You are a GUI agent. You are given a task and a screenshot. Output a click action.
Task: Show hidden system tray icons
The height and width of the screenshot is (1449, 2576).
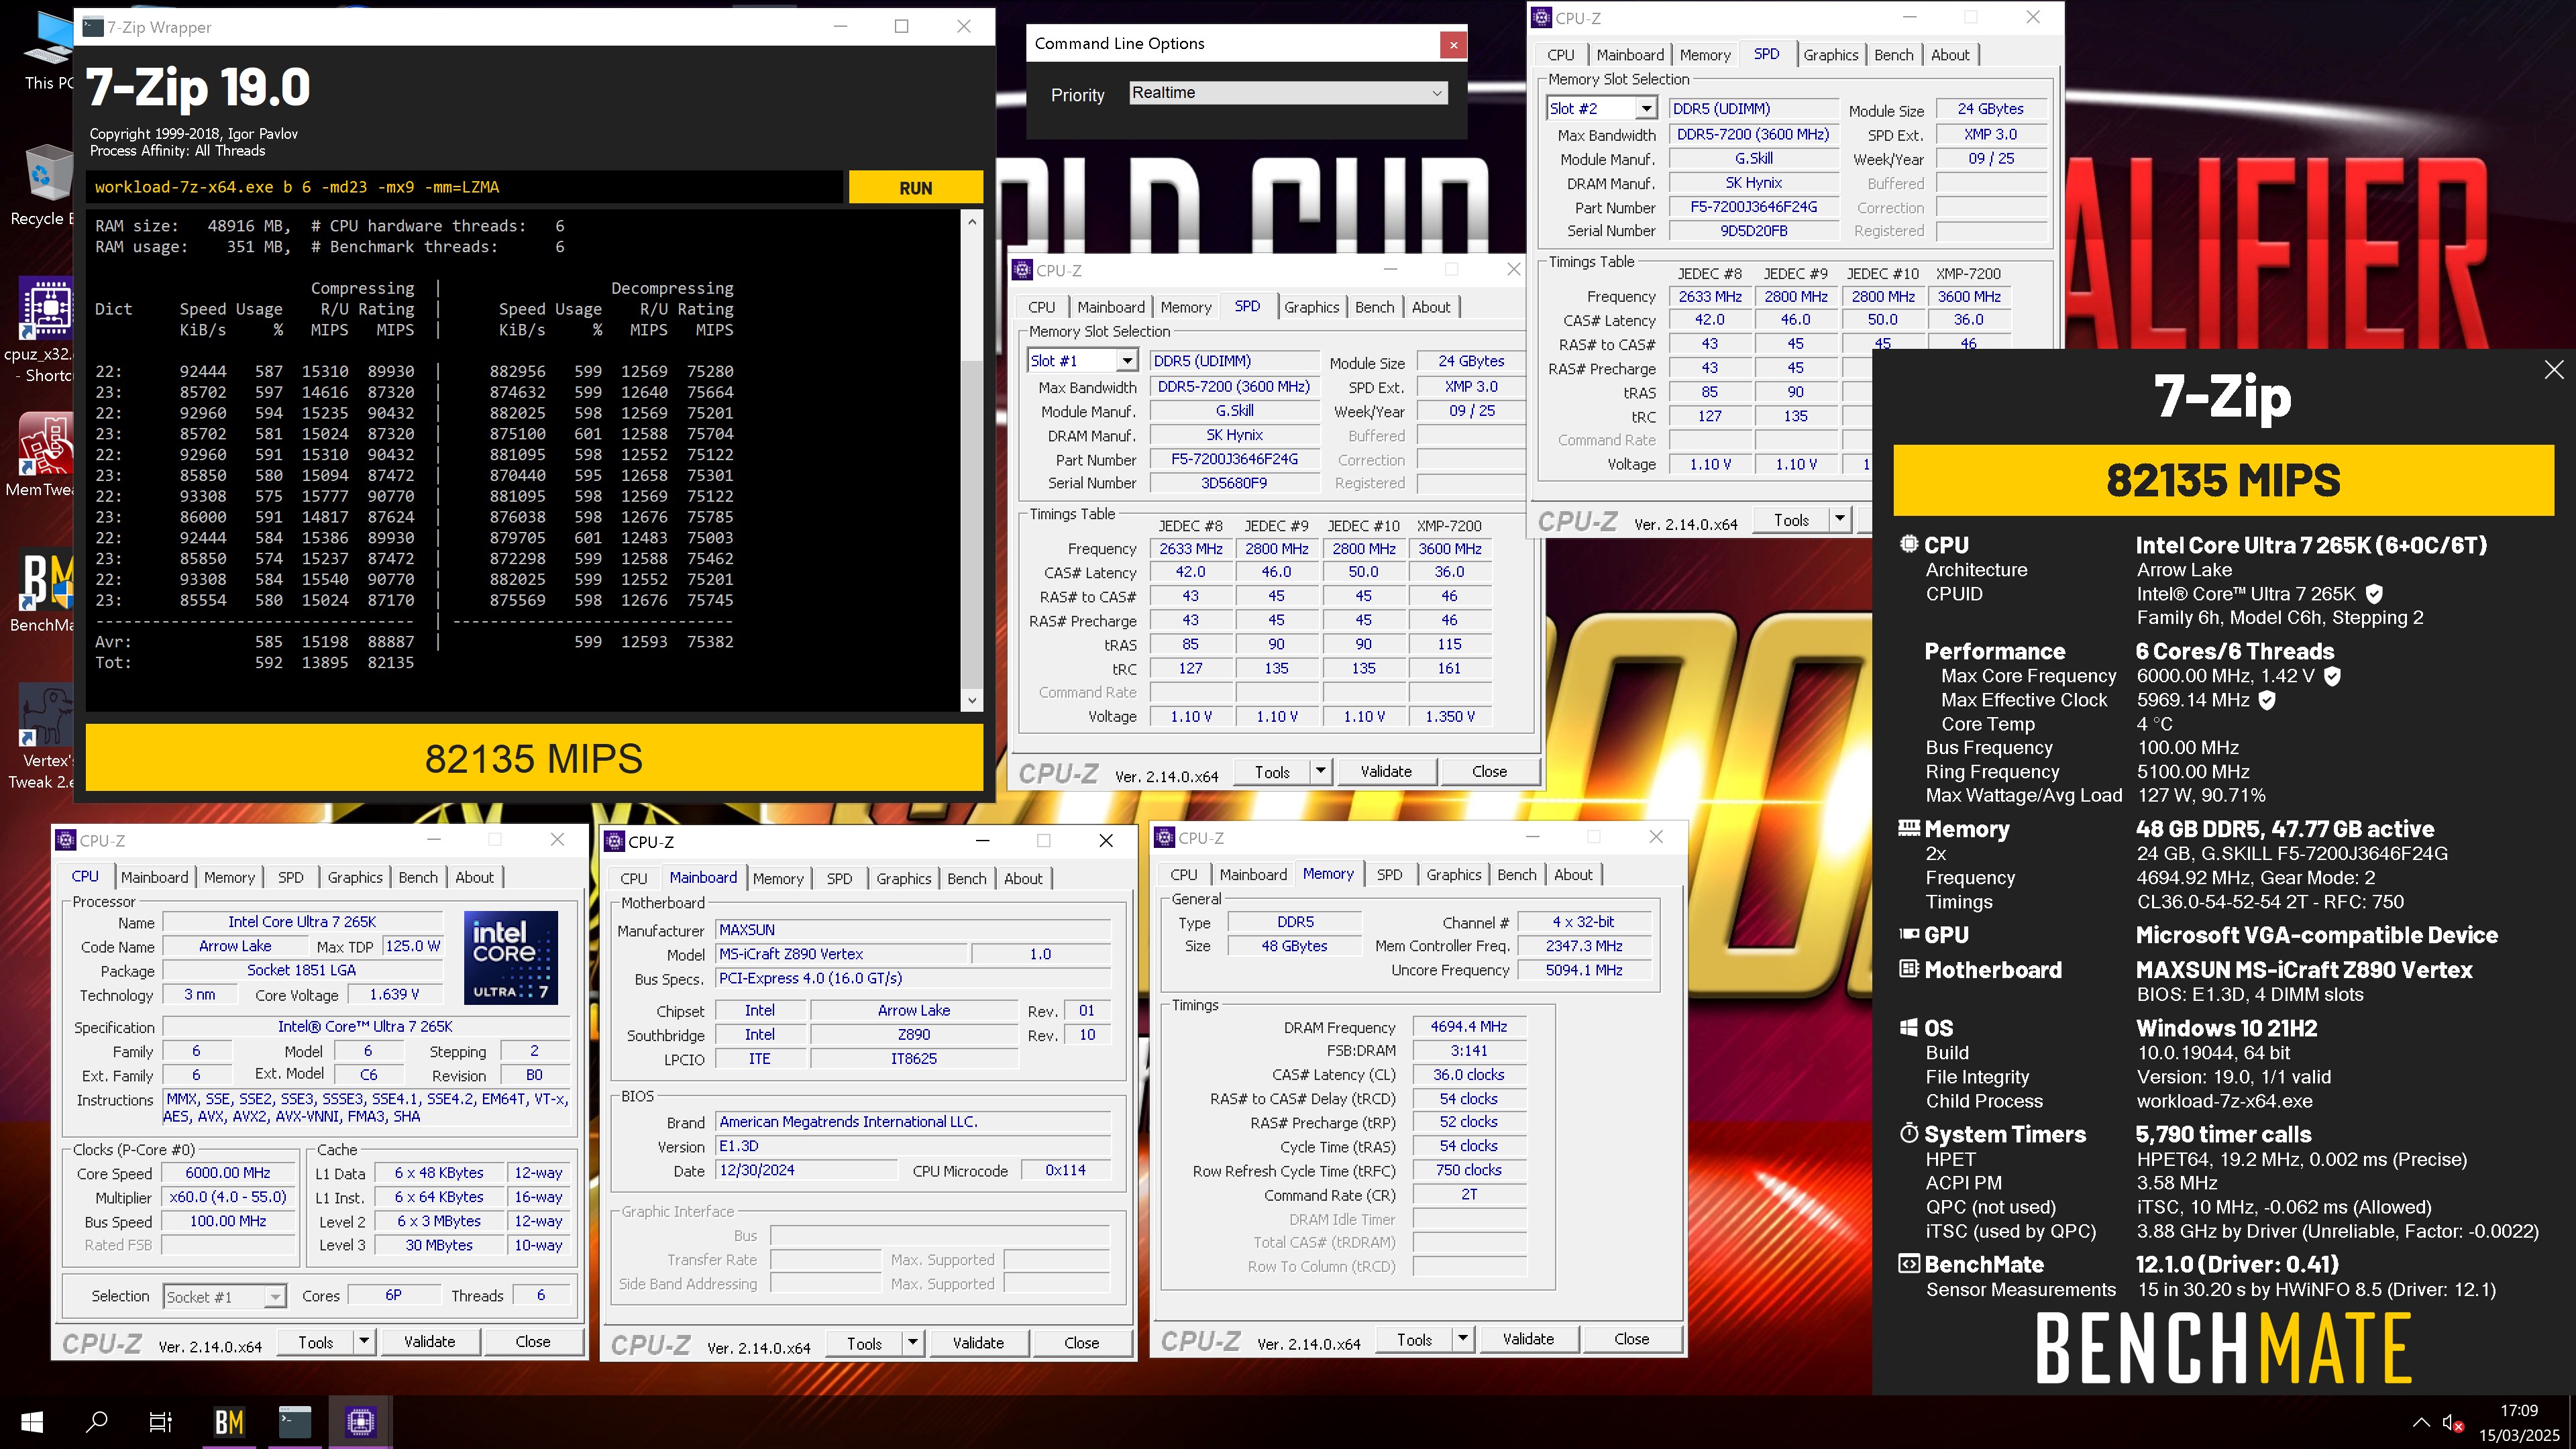(x=2421, y=1422)
